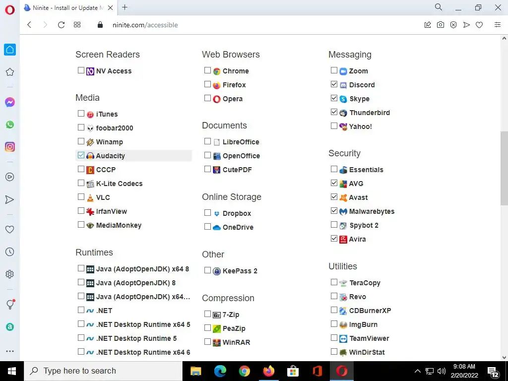Uncheck the Malwarebytes checkbox

pyautogui.click(x=334, y=210)
